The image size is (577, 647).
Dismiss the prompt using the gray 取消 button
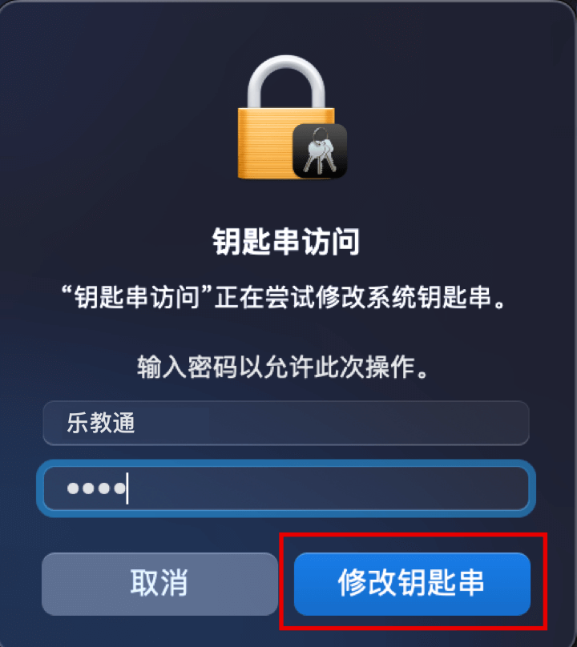[159, 584]
